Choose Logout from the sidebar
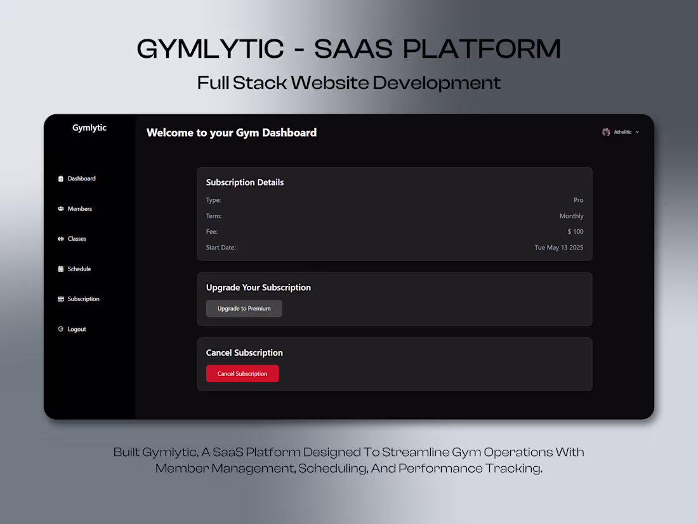 (76, 328)
